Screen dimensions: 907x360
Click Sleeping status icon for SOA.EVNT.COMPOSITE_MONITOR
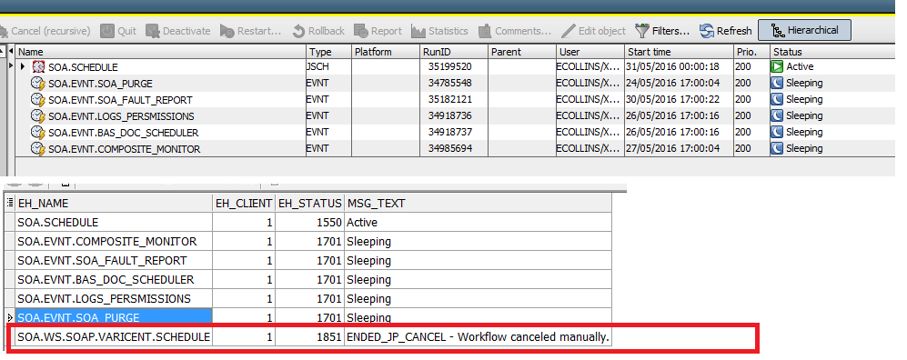tap(777, 148)
